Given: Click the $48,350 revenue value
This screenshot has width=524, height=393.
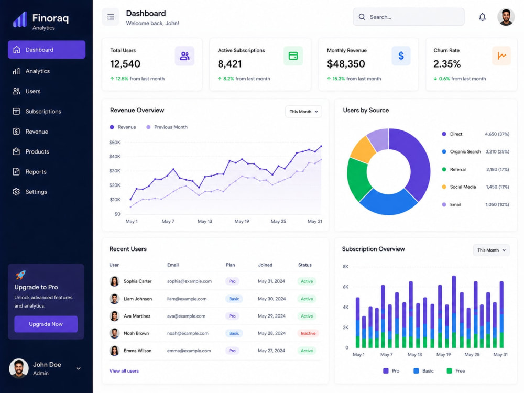Looking at the screenshot, I should tap(346, 64).
